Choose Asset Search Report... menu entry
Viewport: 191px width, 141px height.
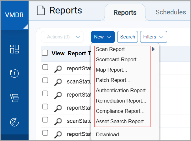point(122,121)
